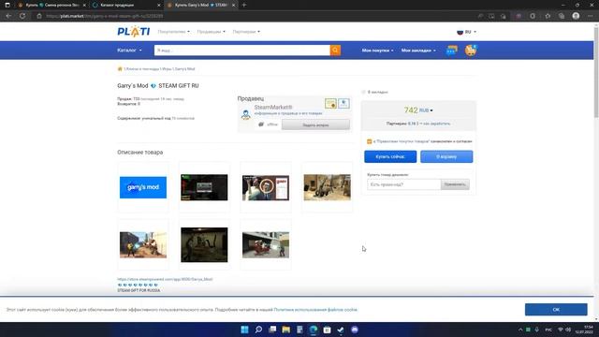The width and height of the screenshot is (599, 337).
Task: Focus the site search input field
Action: (x=242, y=50)
